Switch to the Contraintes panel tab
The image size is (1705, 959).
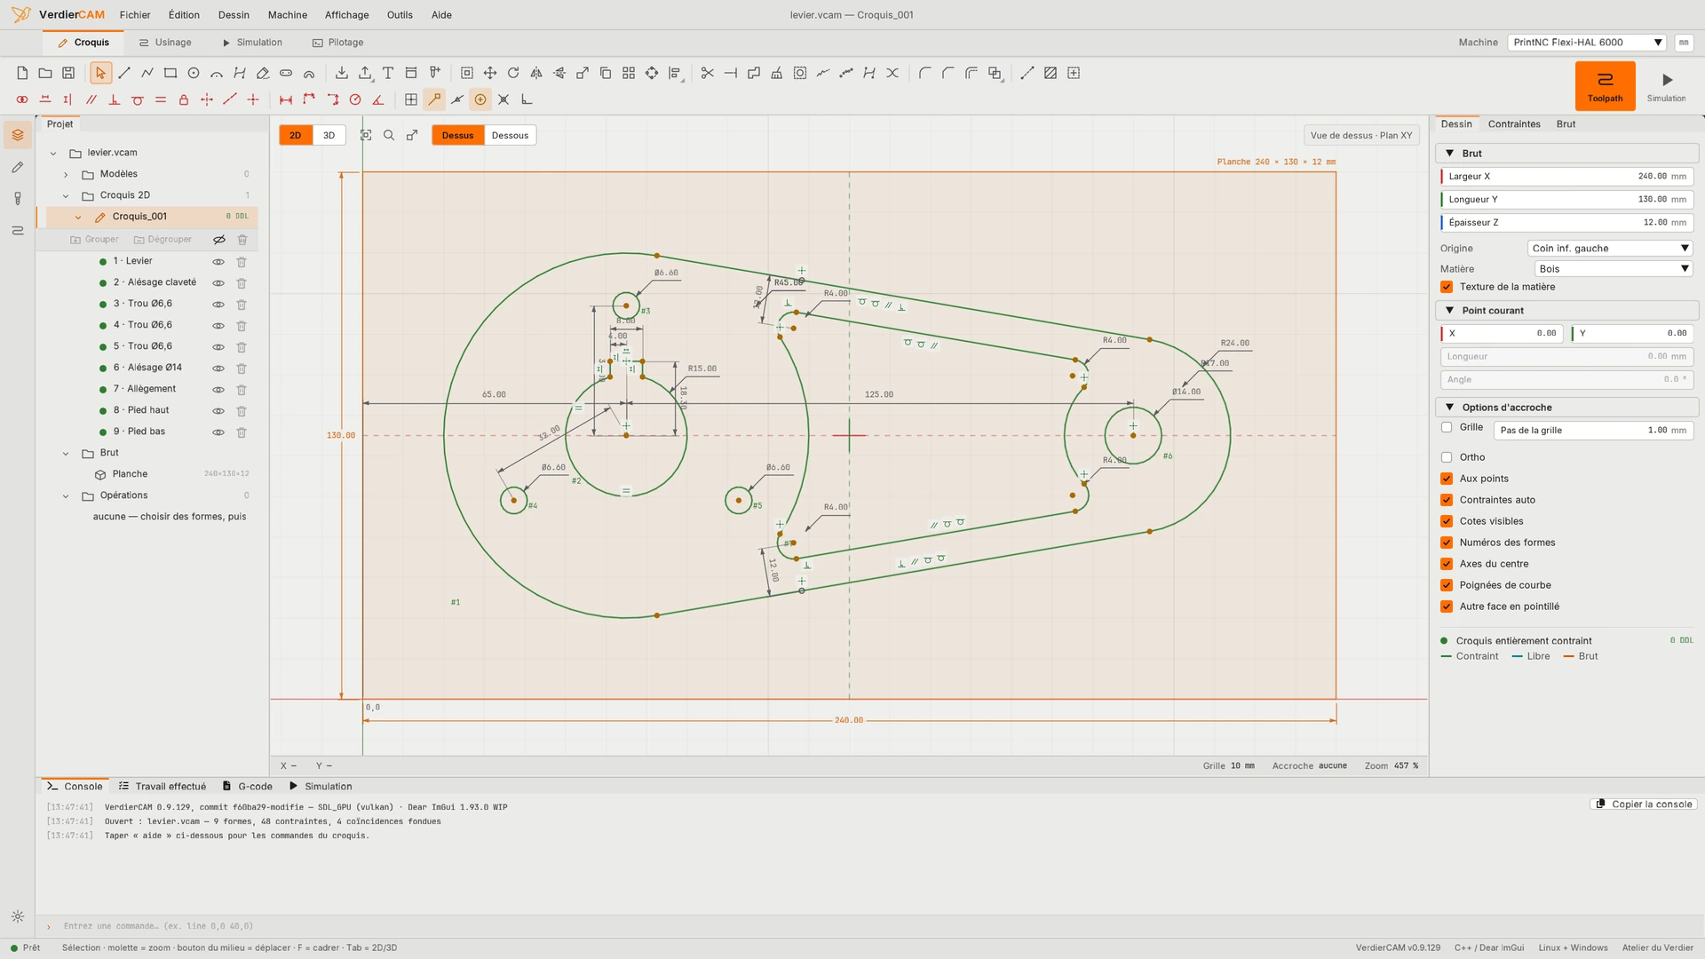pyautogui.click(x=1514, y=124)
